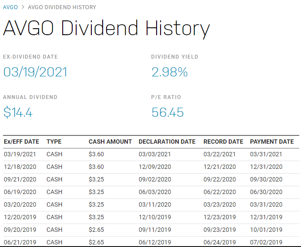Click the P/E ratio value 56.45
This screenshot has height=247, width=301.
[x=167, y=112]
